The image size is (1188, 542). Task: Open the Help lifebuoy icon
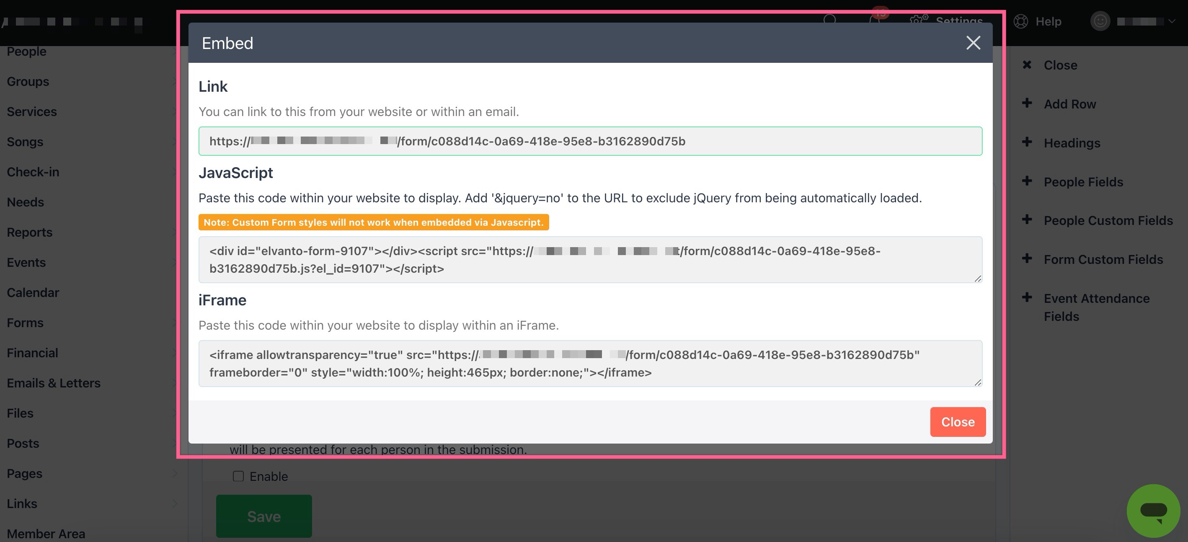click(1020, 21)
